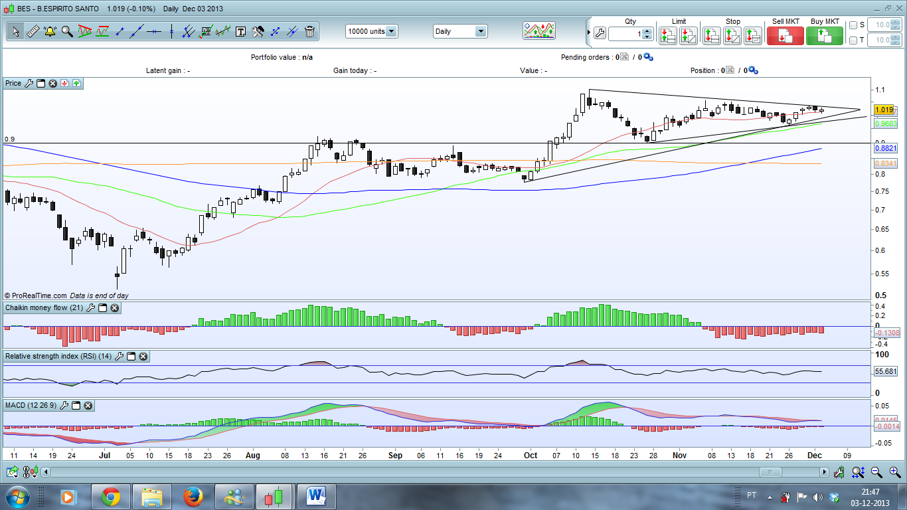Select the text annotation tool
907x510 pixels.
pyautogui.click(x=240, y=31)
